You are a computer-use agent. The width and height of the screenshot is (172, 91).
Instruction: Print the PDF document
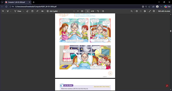(137, 11)
